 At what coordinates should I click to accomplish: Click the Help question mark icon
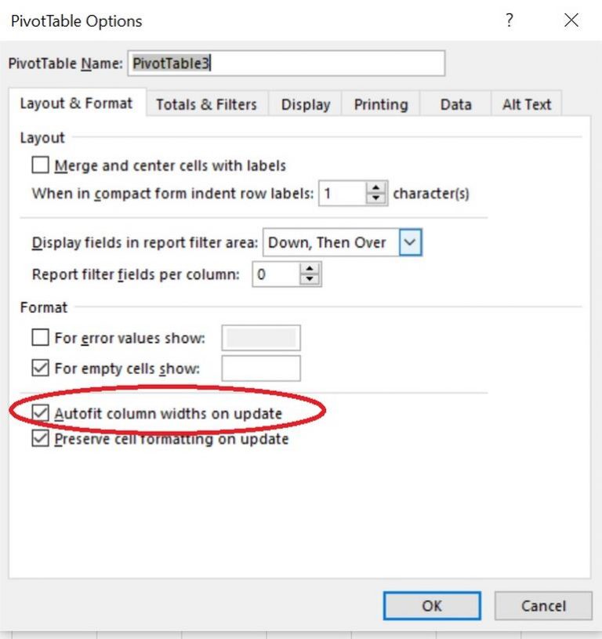point(510,21)
